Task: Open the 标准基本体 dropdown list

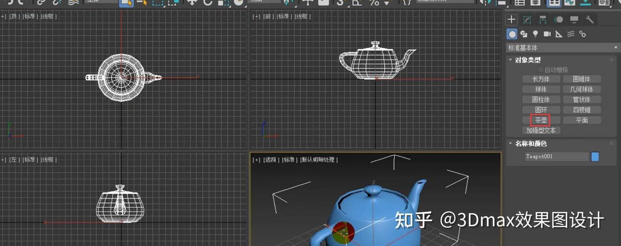Action: coord(563,48)
